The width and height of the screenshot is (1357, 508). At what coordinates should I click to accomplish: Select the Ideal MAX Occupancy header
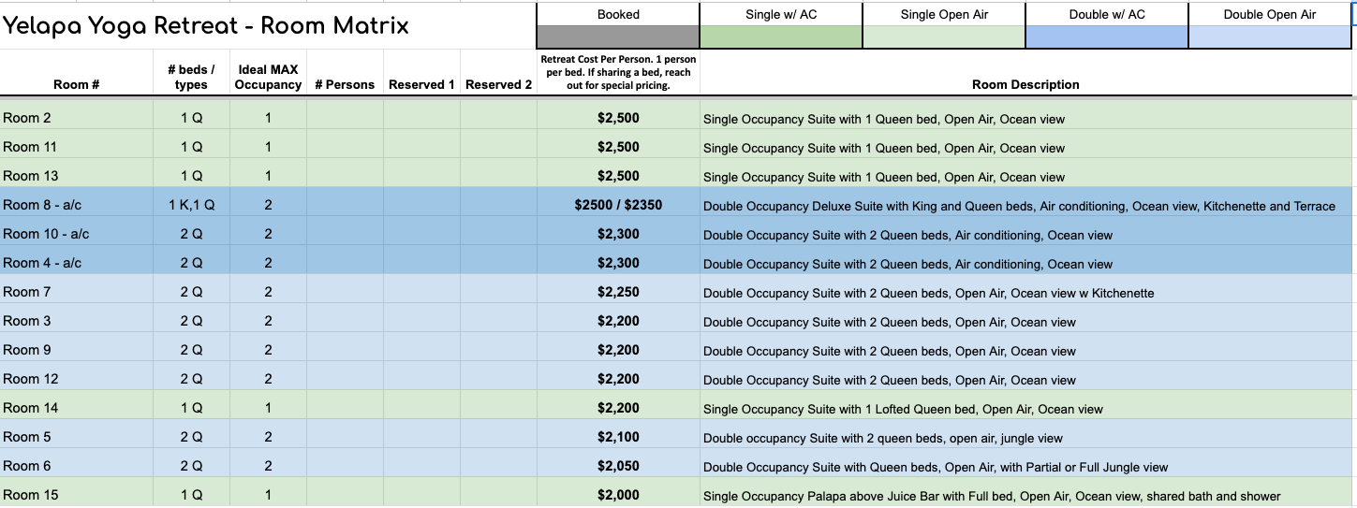click(x=268, y=77)
